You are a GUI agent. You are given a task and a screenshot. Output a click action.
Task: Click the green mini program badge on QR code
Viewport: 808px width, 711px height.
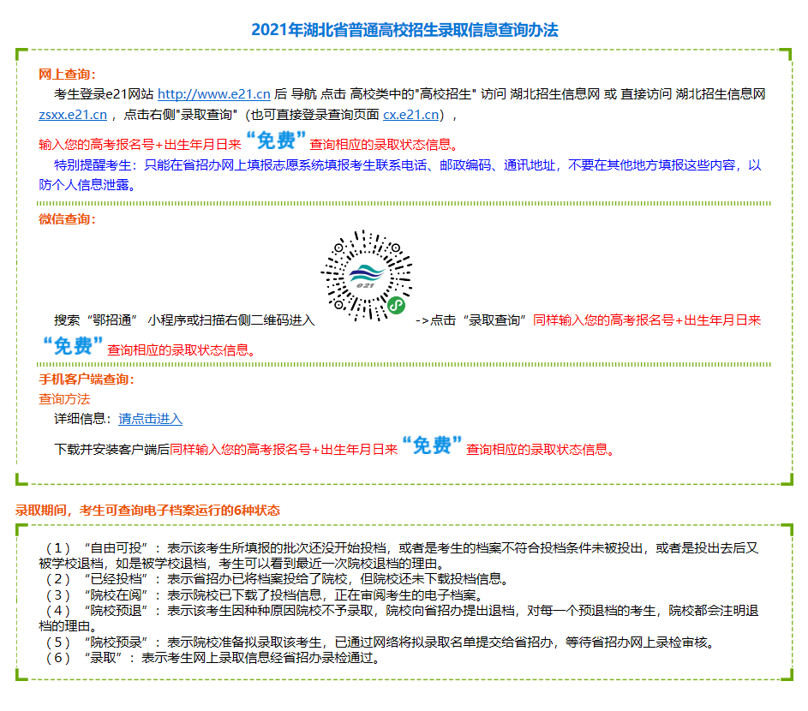tap(396, 304)
